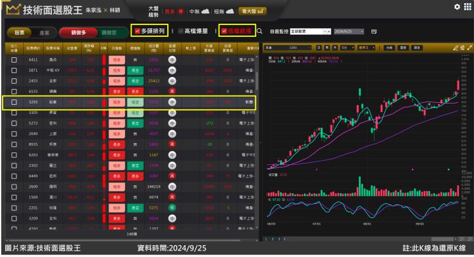Screen dimensions: 474x257
Task: Click chart page 2 at bottom
Action: point(273,239)
